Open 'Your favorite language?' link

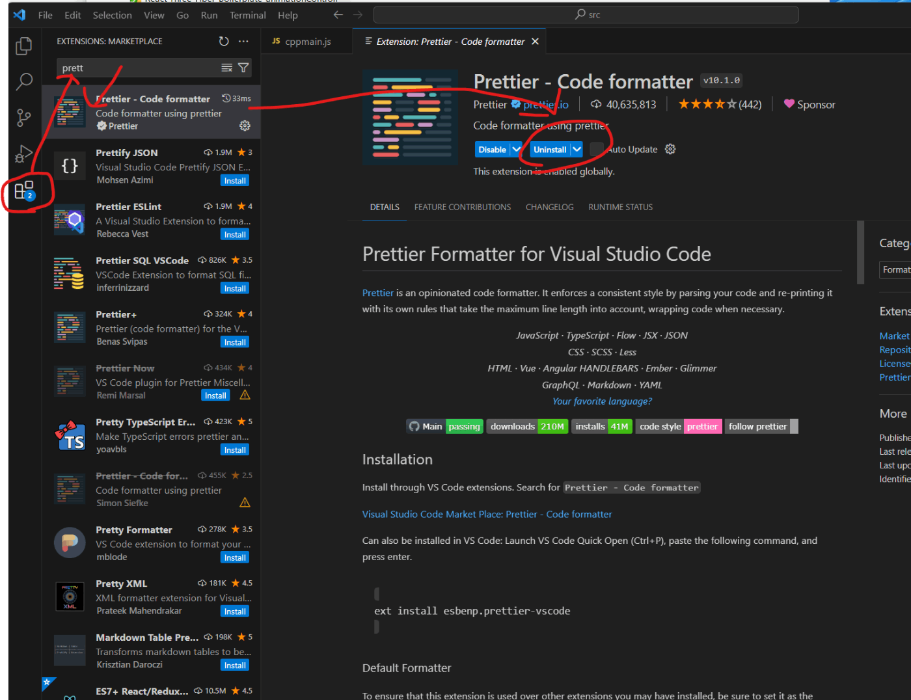(x=602, y=401)
